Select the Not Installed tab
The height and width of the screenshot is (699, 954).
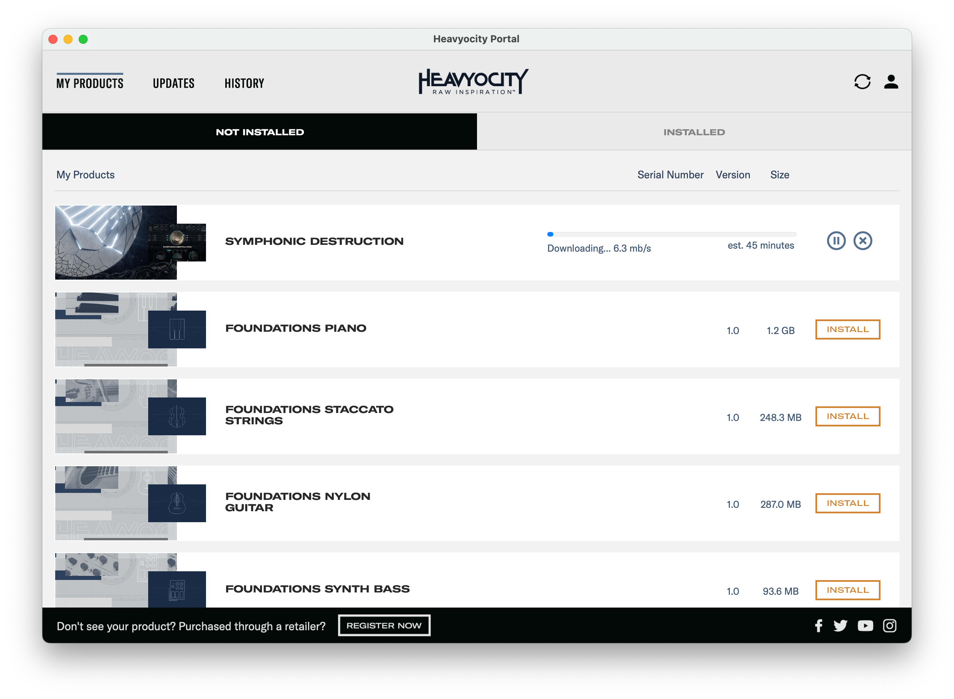259,131
